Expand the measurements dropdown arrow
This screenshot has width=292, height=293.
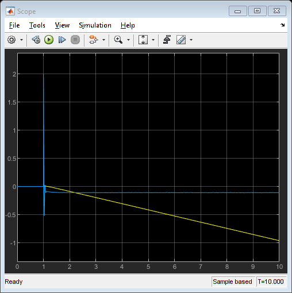click(191, 40)
